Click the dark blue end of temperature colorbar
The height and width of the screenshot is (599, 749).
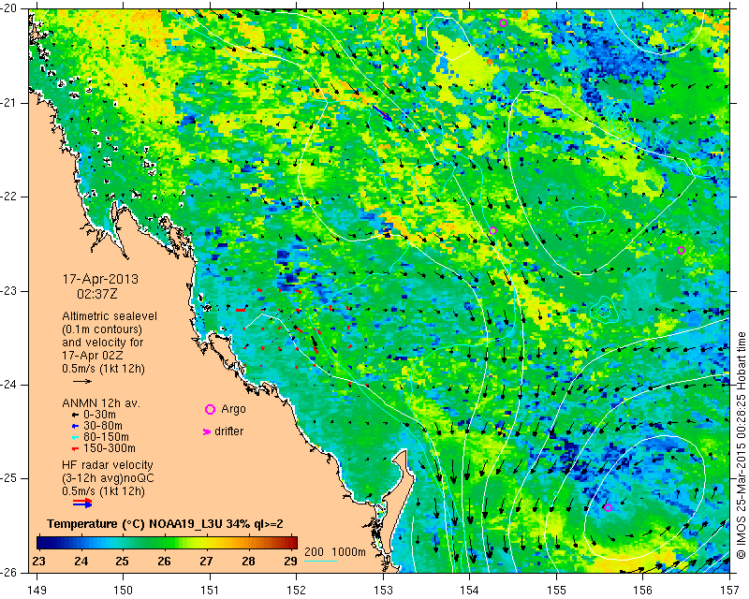pos(43,543)
